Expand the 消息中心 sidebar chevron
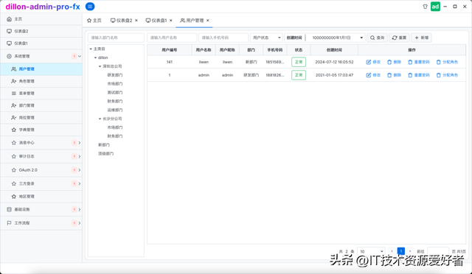 80,143
